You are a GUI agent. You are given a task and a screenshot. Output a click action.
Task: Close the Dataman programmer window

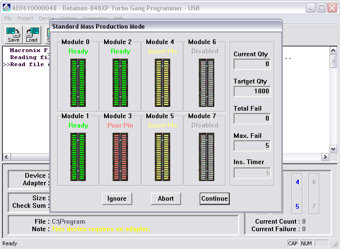(332, 8)
